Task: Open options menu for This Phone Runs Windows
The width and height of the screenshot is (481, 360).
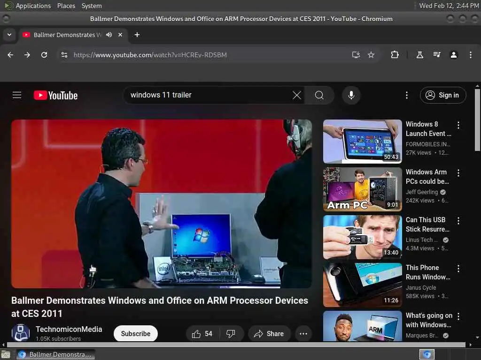Action: (458, 269)
